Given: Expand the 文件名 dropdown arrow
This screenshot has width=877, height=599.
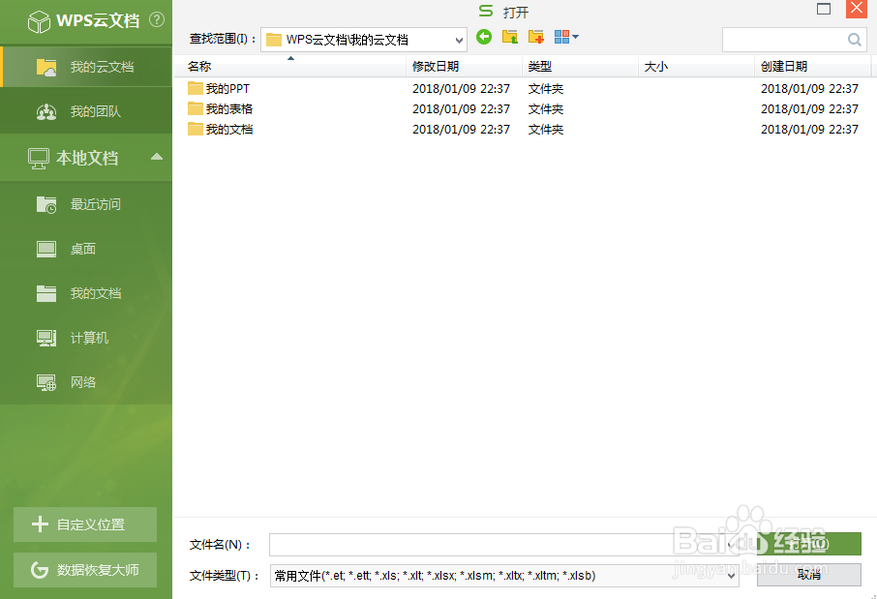Looking at the screenshot, I should (731, 545).
